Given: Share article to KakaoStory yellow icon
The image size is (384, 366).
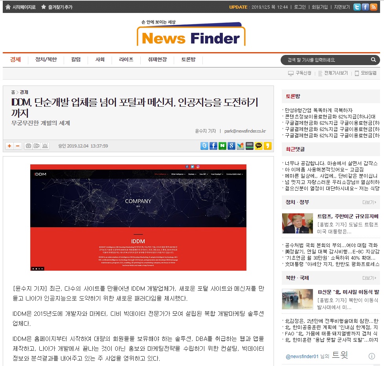Looking at the screenshot, I should pyautogui.click(x=268, y=146).
